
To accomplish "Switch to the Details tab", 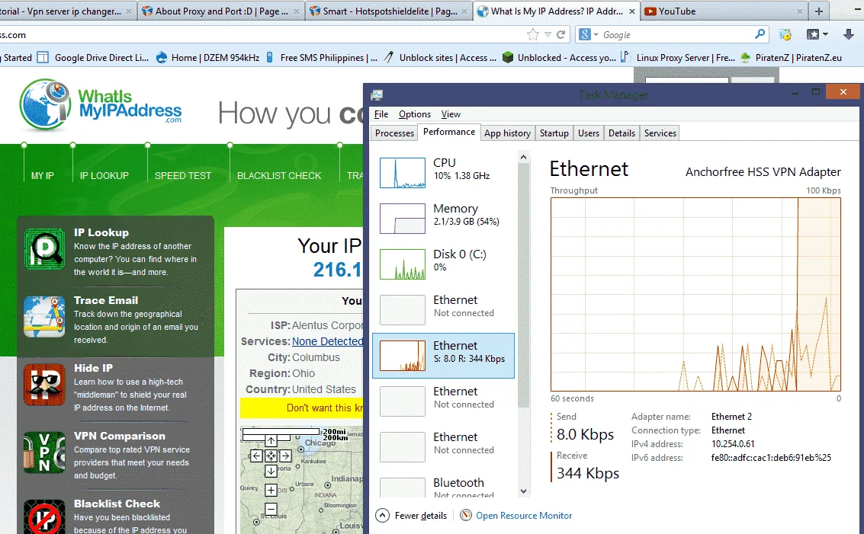I will (x=622, y=133).
